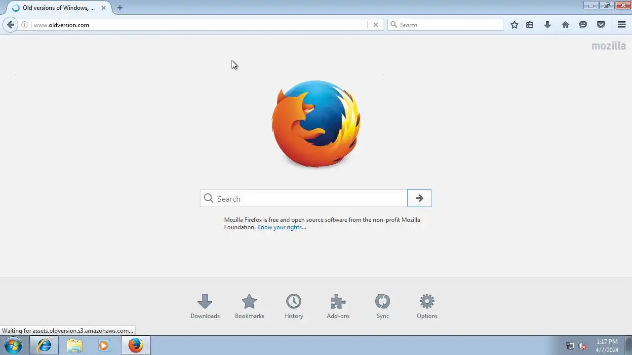Open Windows Explorer folder on taskbar
632x355 pixels.
75,345
